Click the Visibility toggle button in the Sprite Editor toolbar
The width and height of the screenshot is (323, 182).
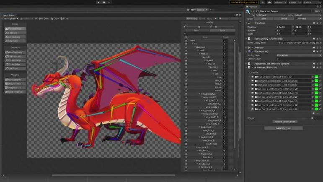pos(192,18)
